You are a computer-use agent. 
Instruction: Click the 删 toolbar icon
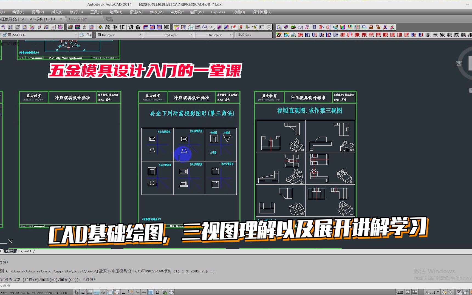[115, 27]
